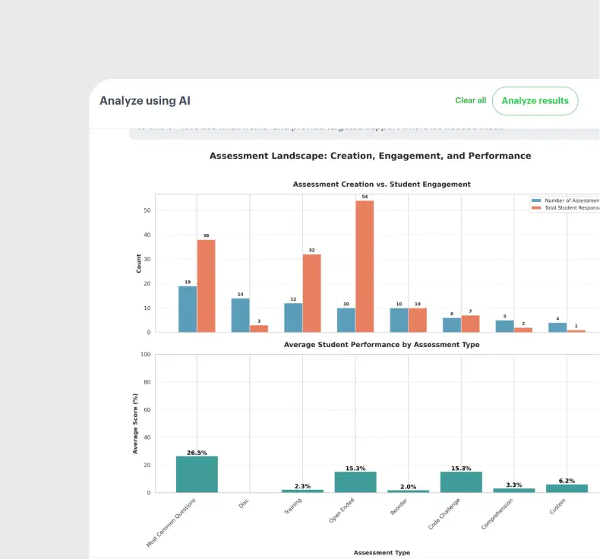
Task: Select the orange bar labeled 38
Action: (x=206, y=286)
